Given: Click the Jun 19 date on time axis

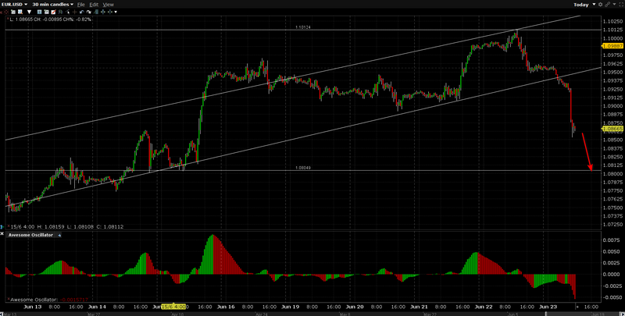Looking at the screenshot, I should coord(290,307).
